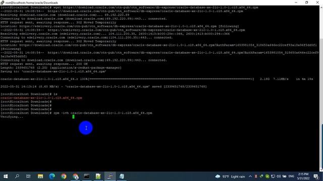This screenshot has width=323, height=181.
Task: Click the green shield check tray icon
Action: coord(267,176)
